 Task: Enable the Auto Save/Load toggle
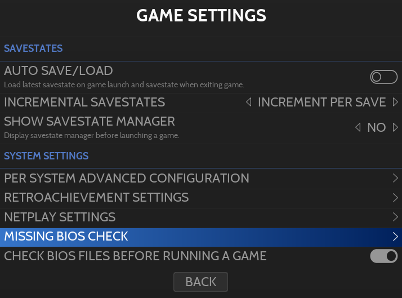tap(383, 77)
